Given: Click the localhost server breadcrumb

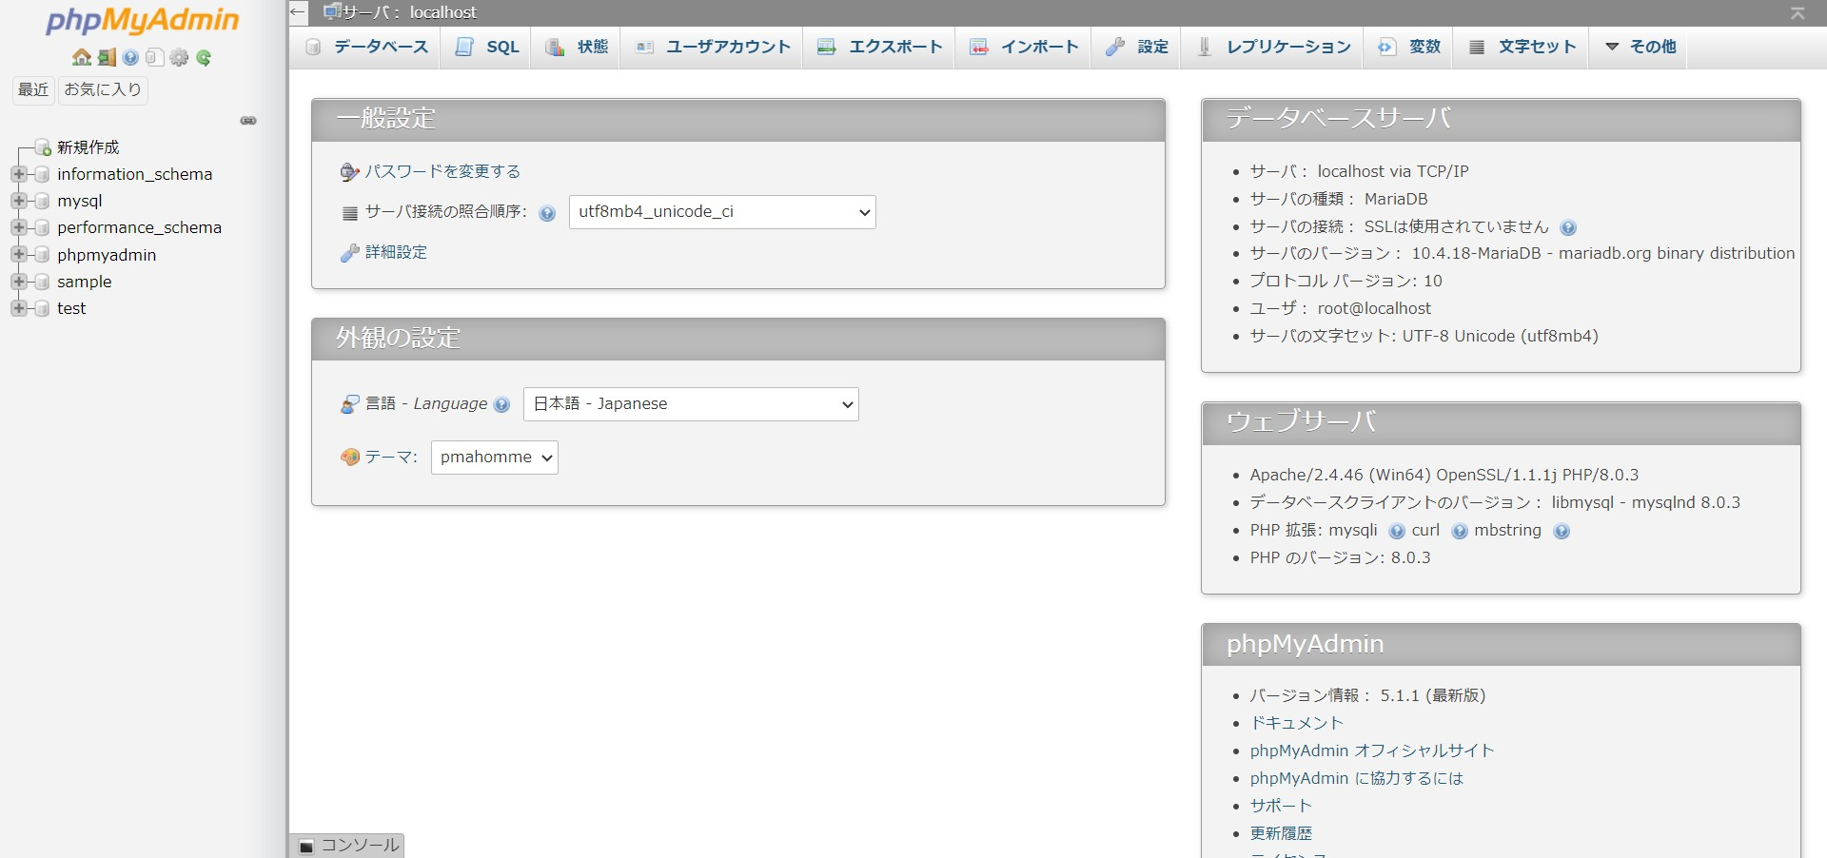Looking at the screenshot, I should pyautogui.click(x=410, y=12).
